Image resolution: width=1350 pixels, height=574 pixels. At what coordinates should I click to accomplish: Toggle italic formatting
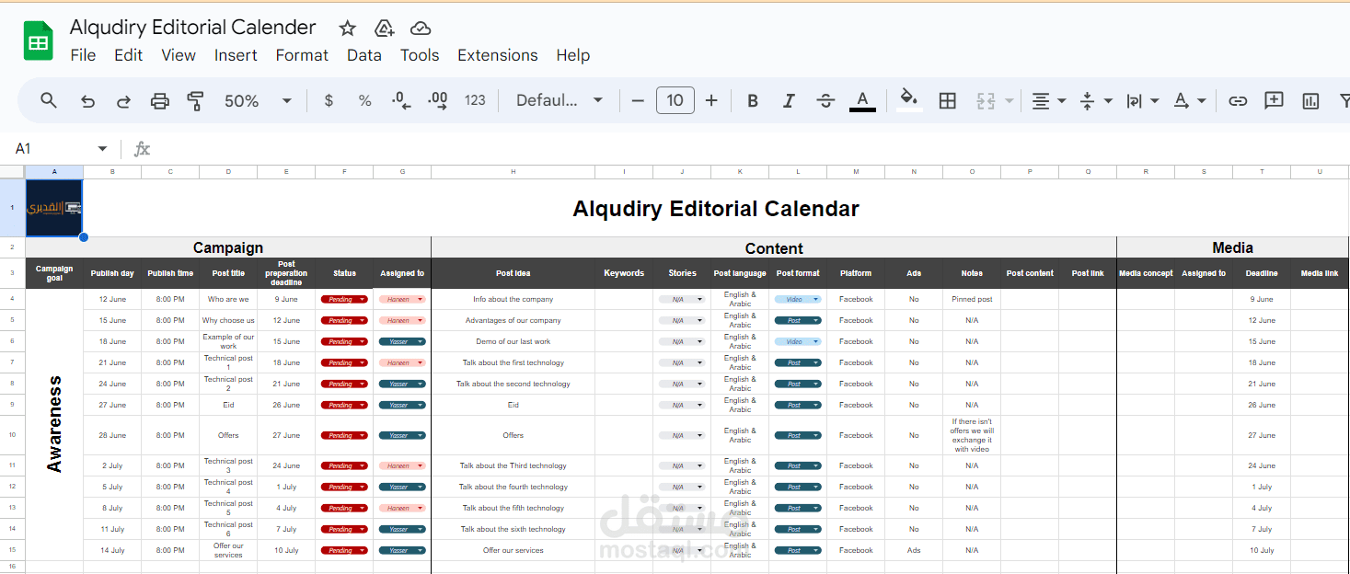pos(789,101)
